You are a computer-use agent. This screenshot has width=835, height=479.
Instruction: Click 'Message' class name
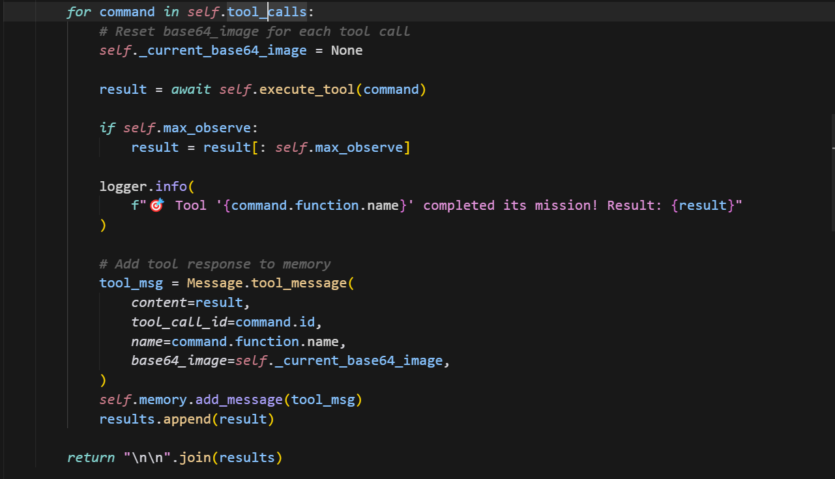pos(215,283)
